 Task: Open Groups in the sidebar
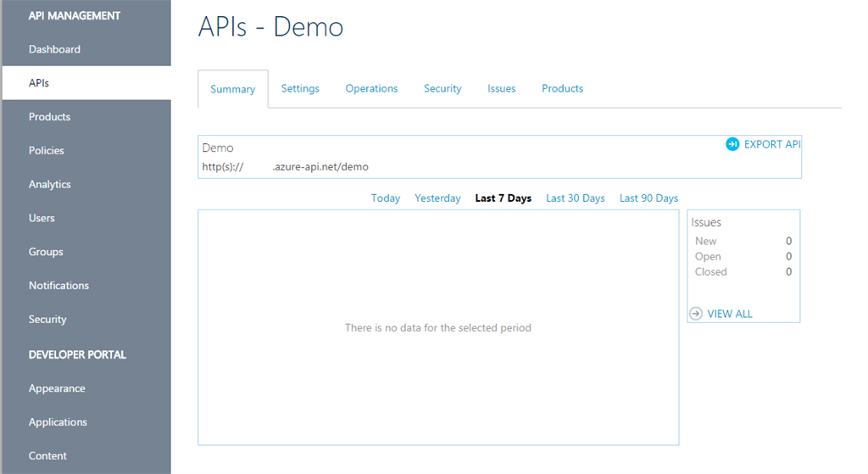[x=46, y=252]
